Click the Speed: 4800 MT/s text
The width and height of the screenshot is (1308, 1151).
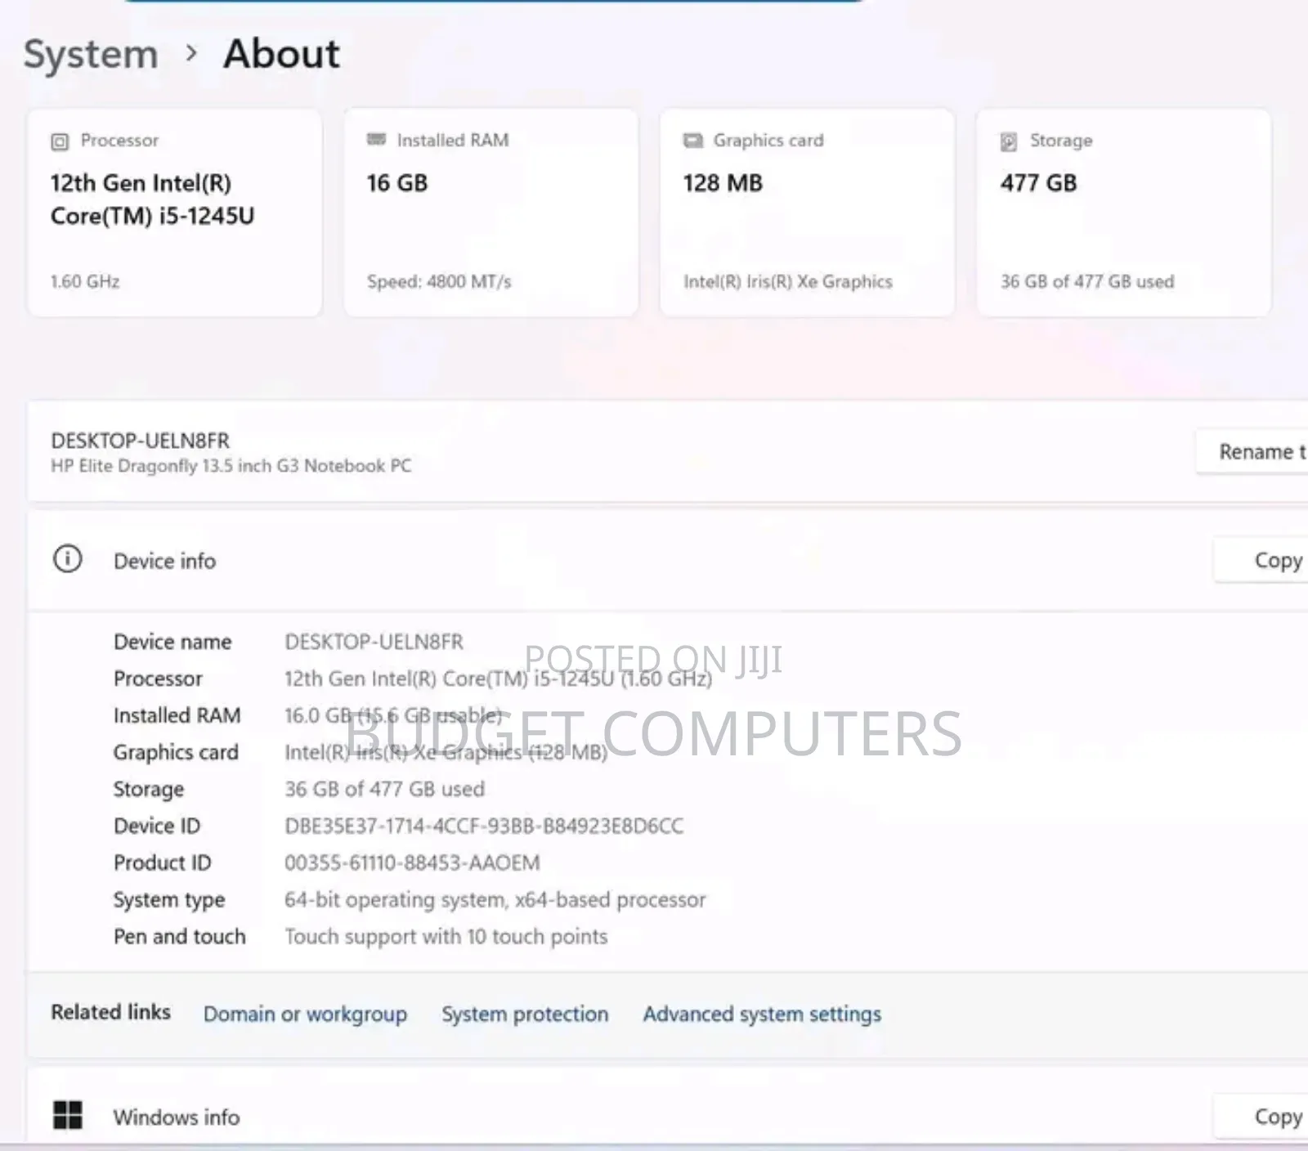(x=439, y=281)
